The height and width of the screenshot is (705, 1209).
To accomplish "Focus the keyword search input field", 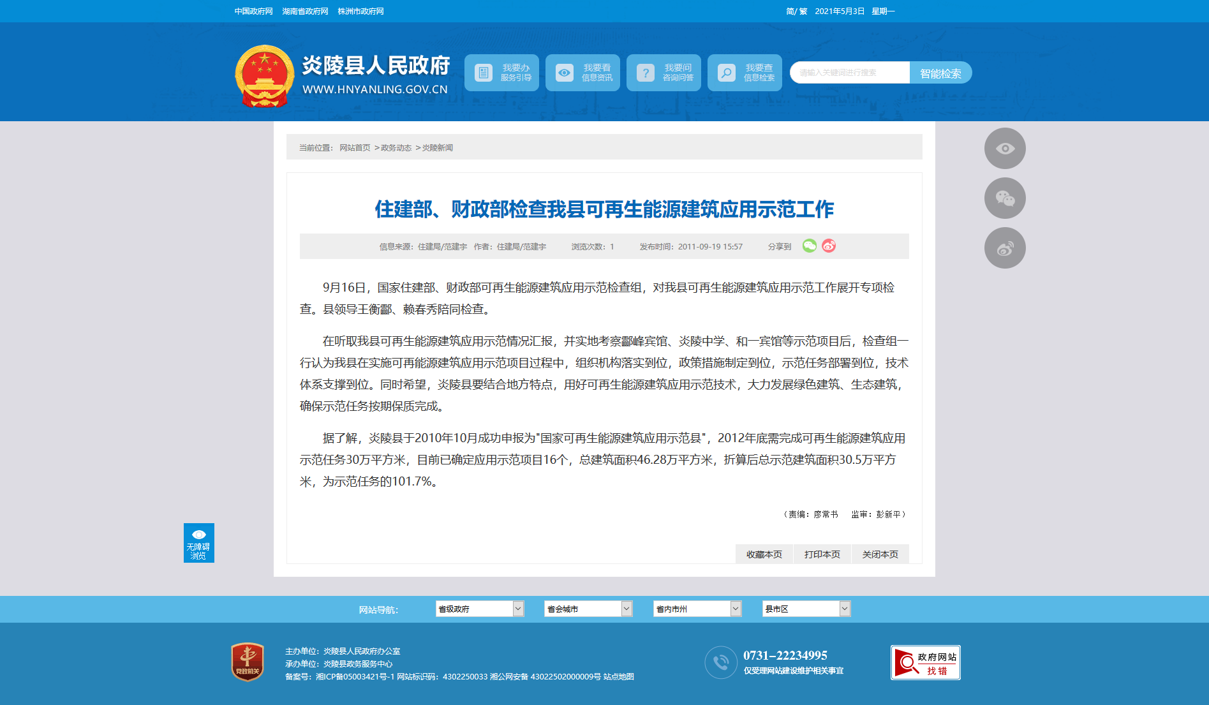I will click(x=850, y=73).
